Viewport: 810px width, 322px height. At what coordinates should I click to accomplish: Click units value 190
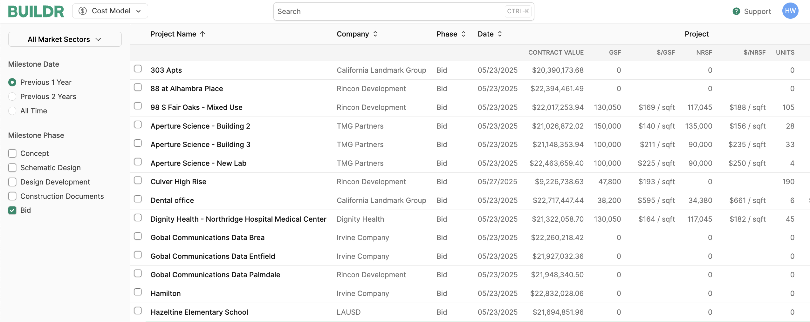788,182
